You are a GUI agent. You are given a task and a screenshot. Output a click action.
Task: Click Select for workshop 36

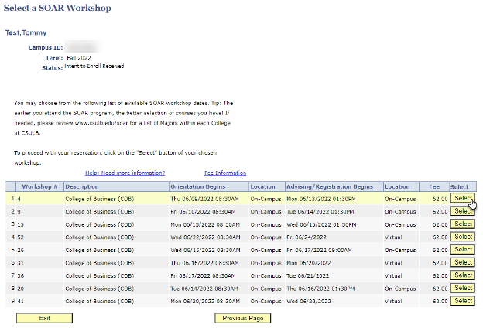click(x=463, y=275)
